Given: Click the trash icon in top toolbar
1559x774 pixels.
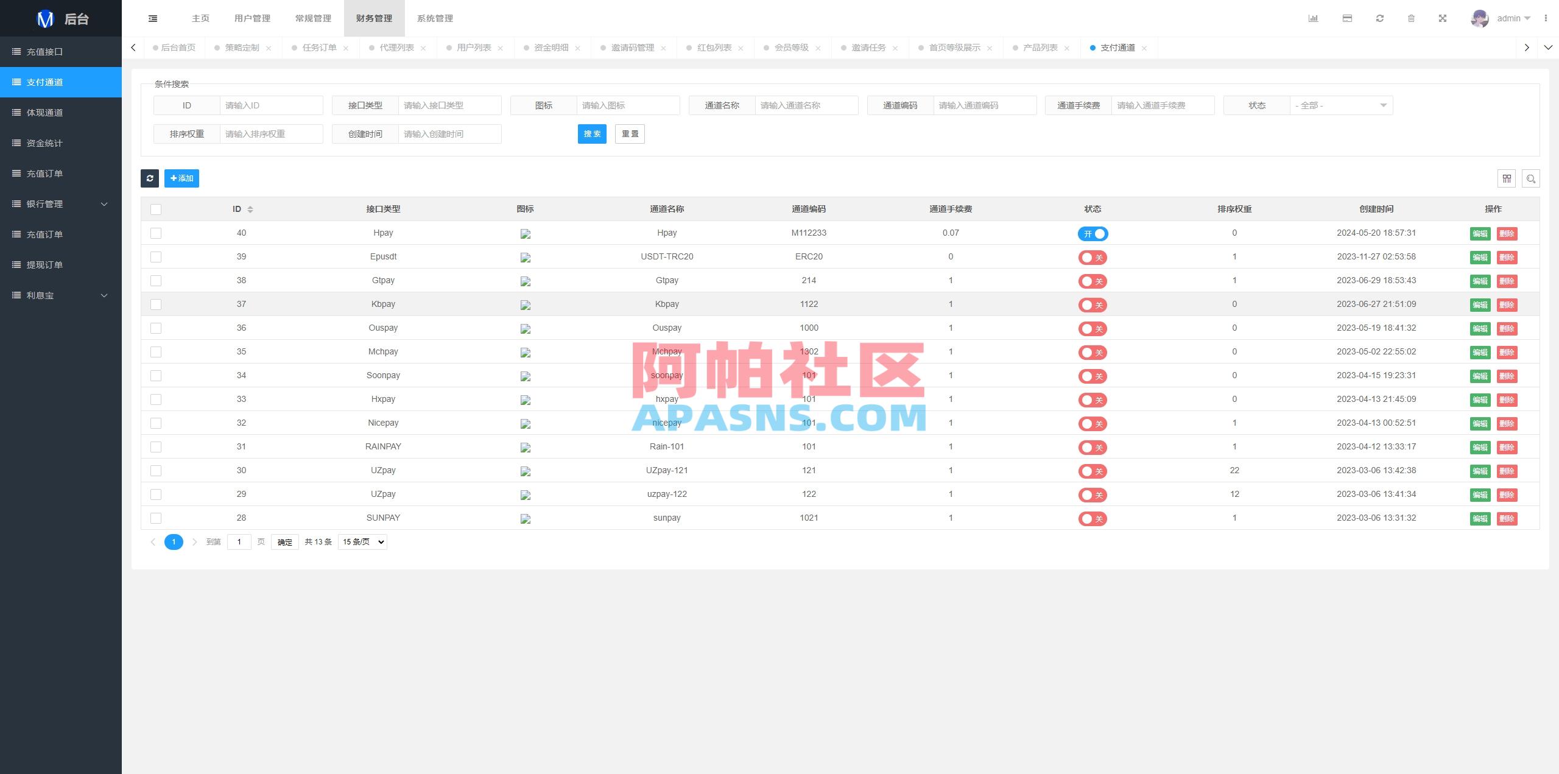Looking at the screenshot, I should 1412,18.
